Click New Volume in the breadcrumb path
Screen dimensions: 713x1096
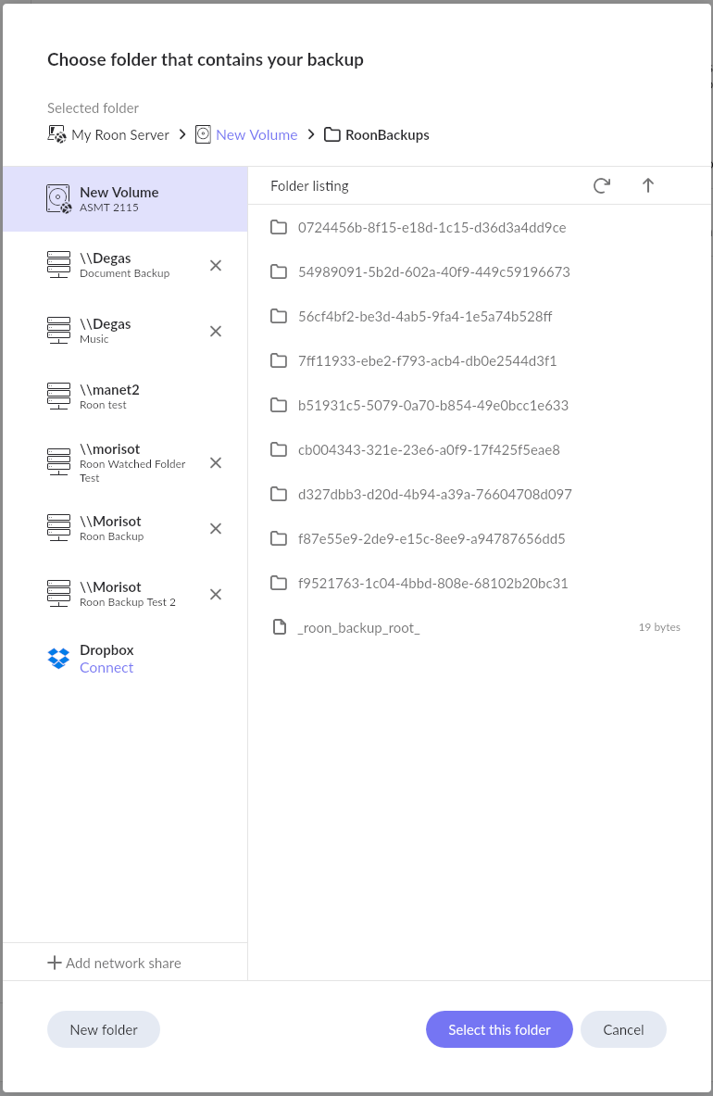[256, 135]
